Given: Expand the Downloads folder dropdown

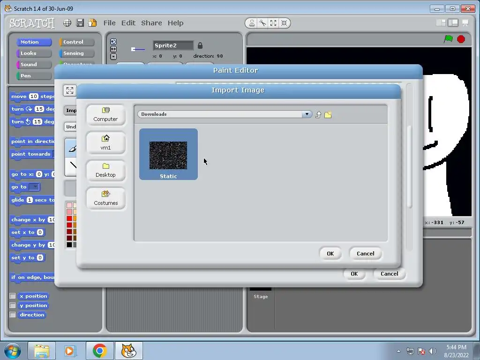Looking at the screenshot, I should click(x=307, y=114).
